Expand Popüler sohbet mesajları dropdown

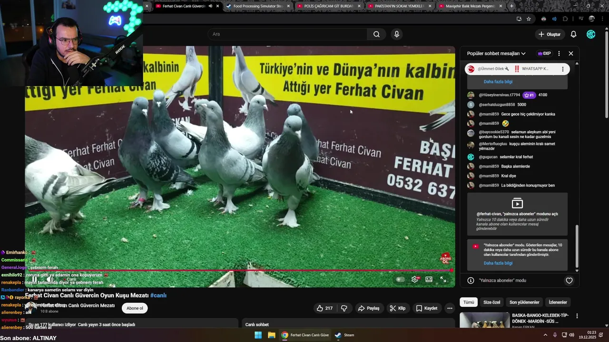496,54
